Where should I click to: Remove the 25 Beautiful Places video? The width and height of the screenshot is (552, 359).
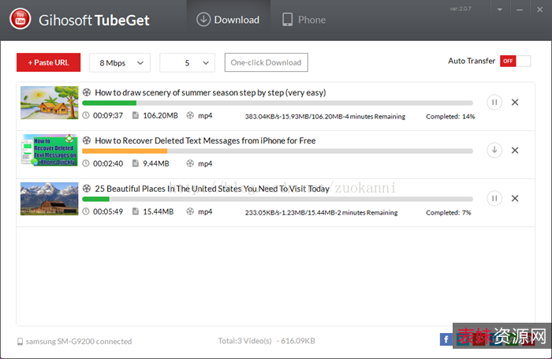coord(515,198)
